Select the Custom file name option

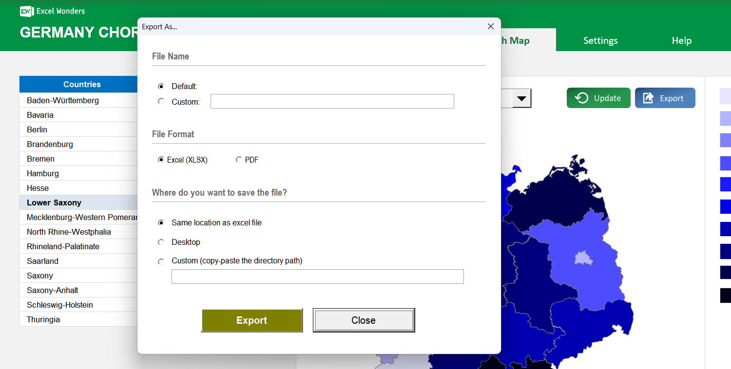161,101
